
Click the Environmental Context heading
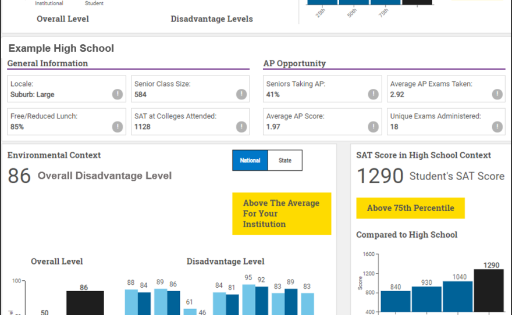coord(54,155)
